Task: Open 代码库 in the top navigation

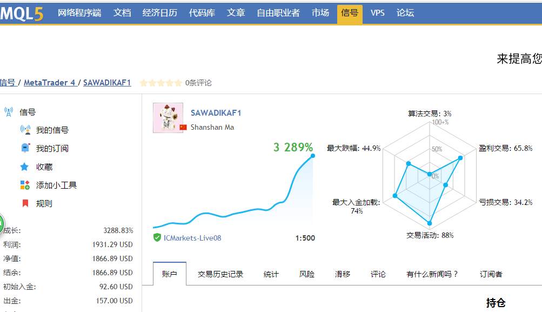Action: (x=202, y=13)
